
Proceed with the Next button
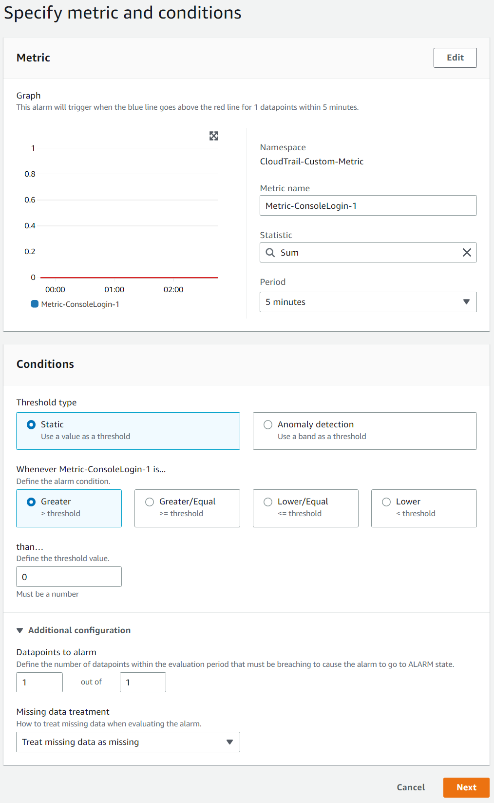(x=466, y=787)
